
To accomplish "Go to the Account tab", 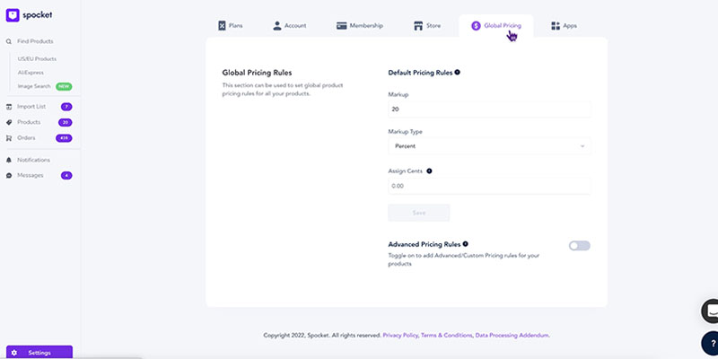I will [x=290, y=25].
